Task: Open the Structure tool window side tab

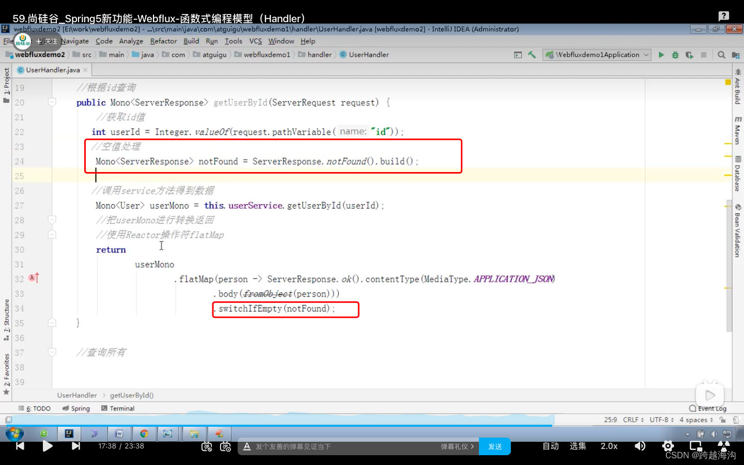Action: click(6, 320)
